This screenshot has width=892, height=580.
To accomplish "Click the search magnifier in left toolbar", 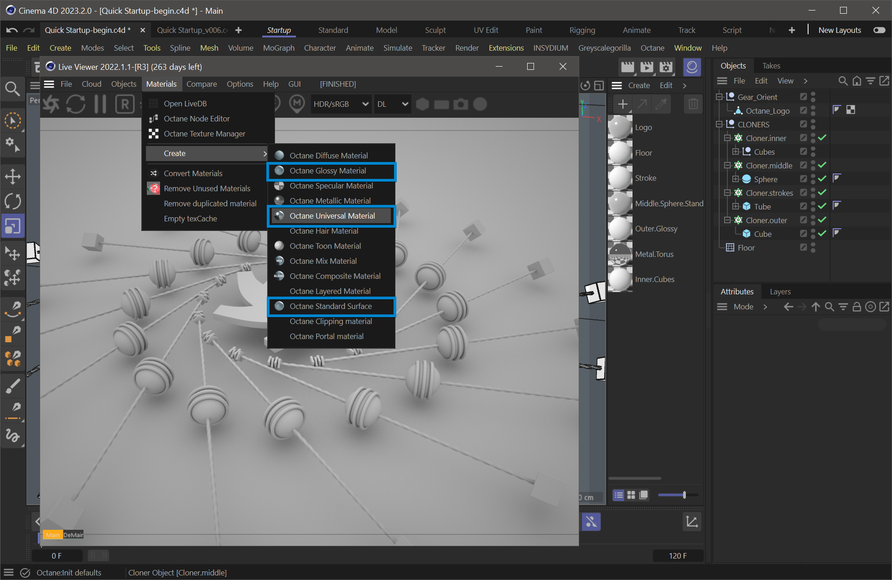I will (x=12, y=89).
